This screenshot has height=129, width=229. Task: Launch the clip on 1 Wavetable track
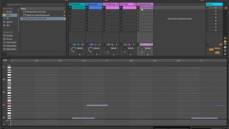70,8
